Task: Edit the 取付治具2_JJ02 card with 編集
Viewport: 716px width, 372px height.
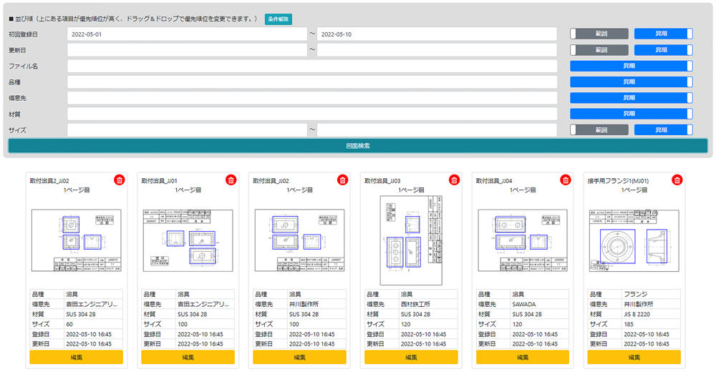Action: 77,358
